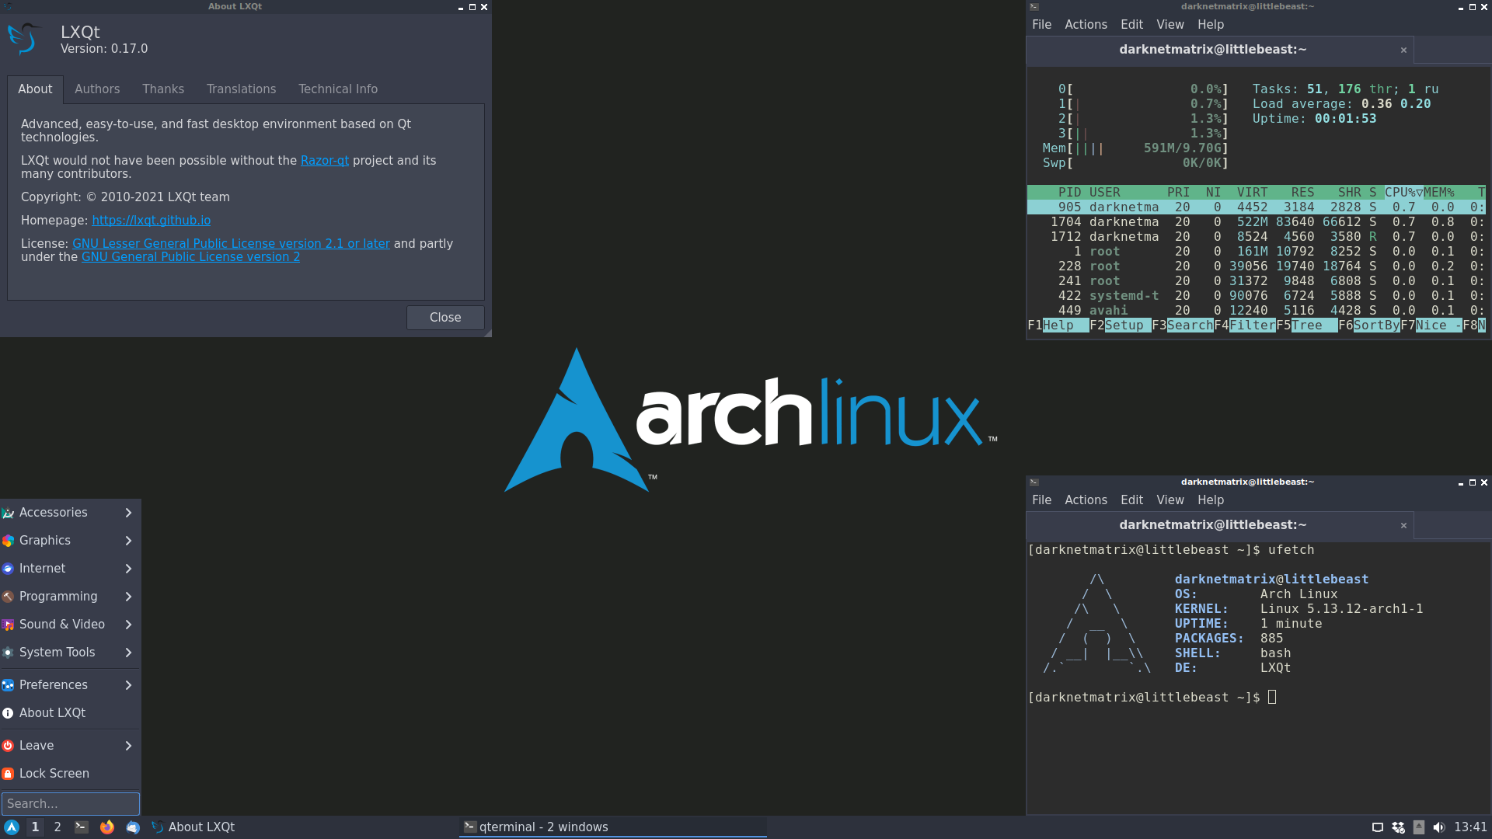This screenshot has height=839, width=1492.
Task: Launch Firefox from the panel quicklaunch
Action: 107,827
